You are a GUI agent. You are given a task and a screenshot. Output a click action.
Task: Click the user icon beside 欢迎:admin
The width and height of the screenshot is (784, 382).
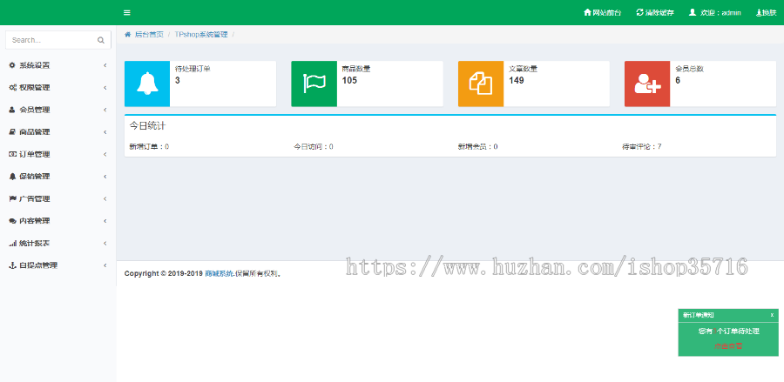[693, 12]
